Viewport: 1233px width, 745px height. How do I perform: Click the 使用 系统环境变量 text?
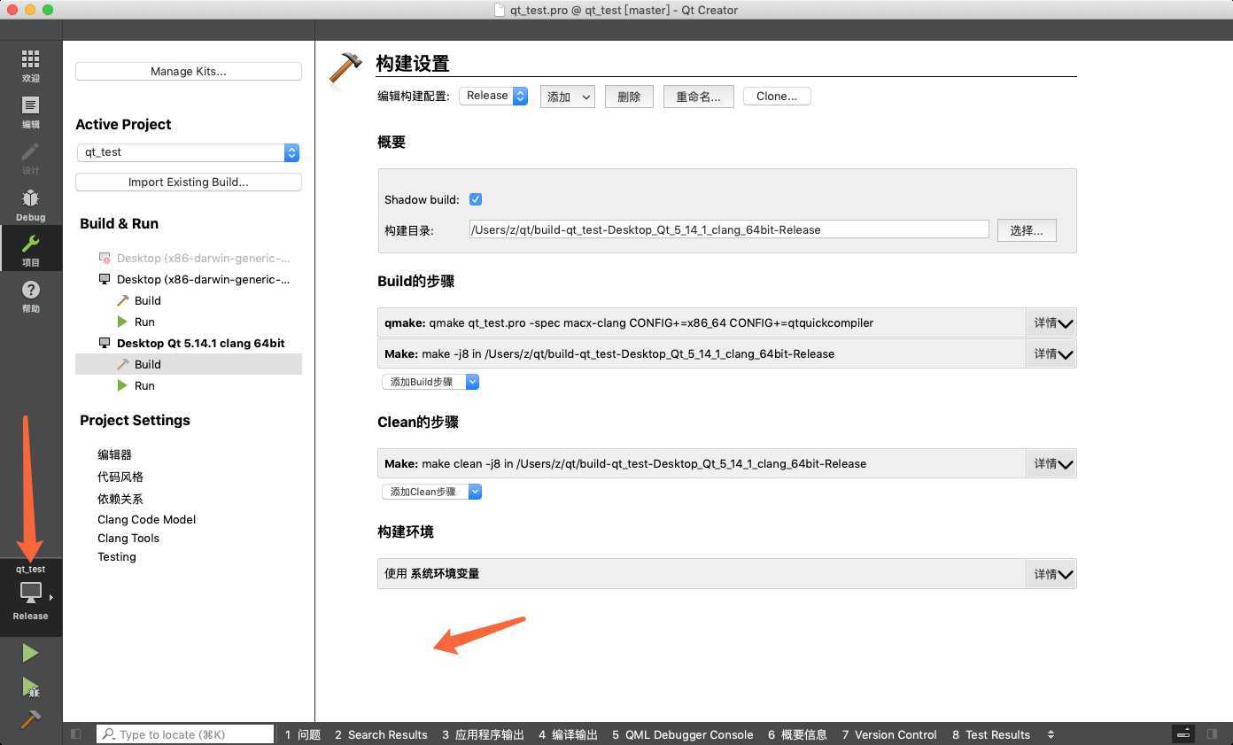pos(432,573)
